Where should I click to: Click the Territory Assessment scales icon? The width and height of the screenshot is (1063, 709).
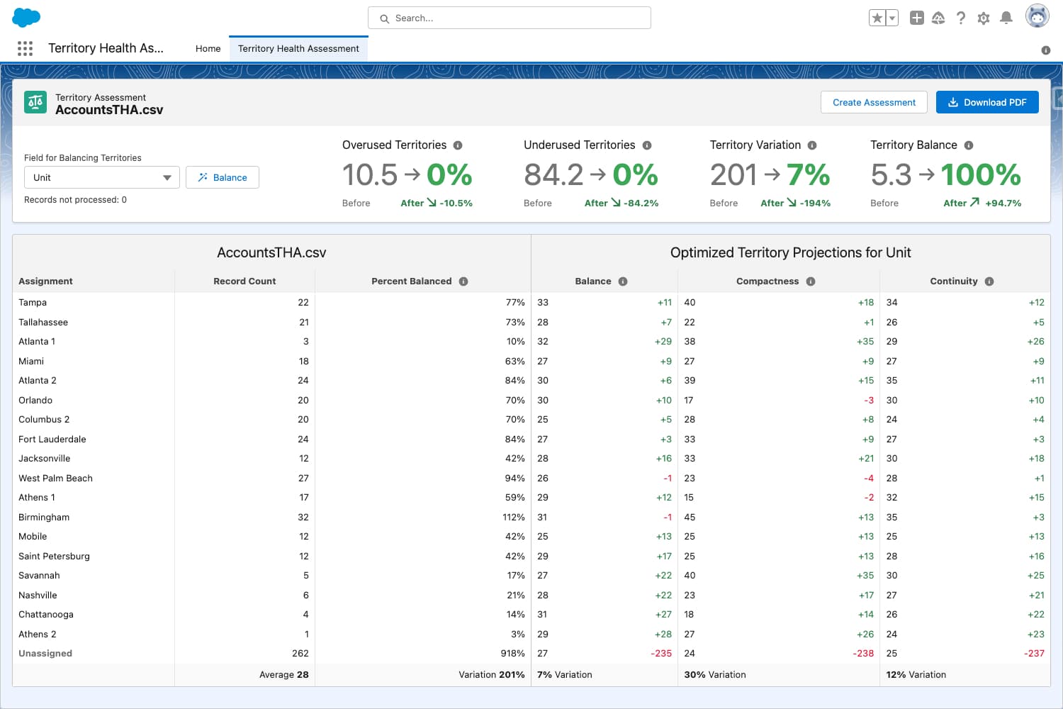tap(35, 103)
